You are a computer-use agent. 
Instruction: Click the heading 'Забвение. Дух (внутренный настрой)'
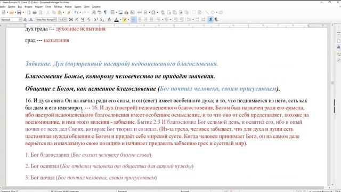[78, 64]
